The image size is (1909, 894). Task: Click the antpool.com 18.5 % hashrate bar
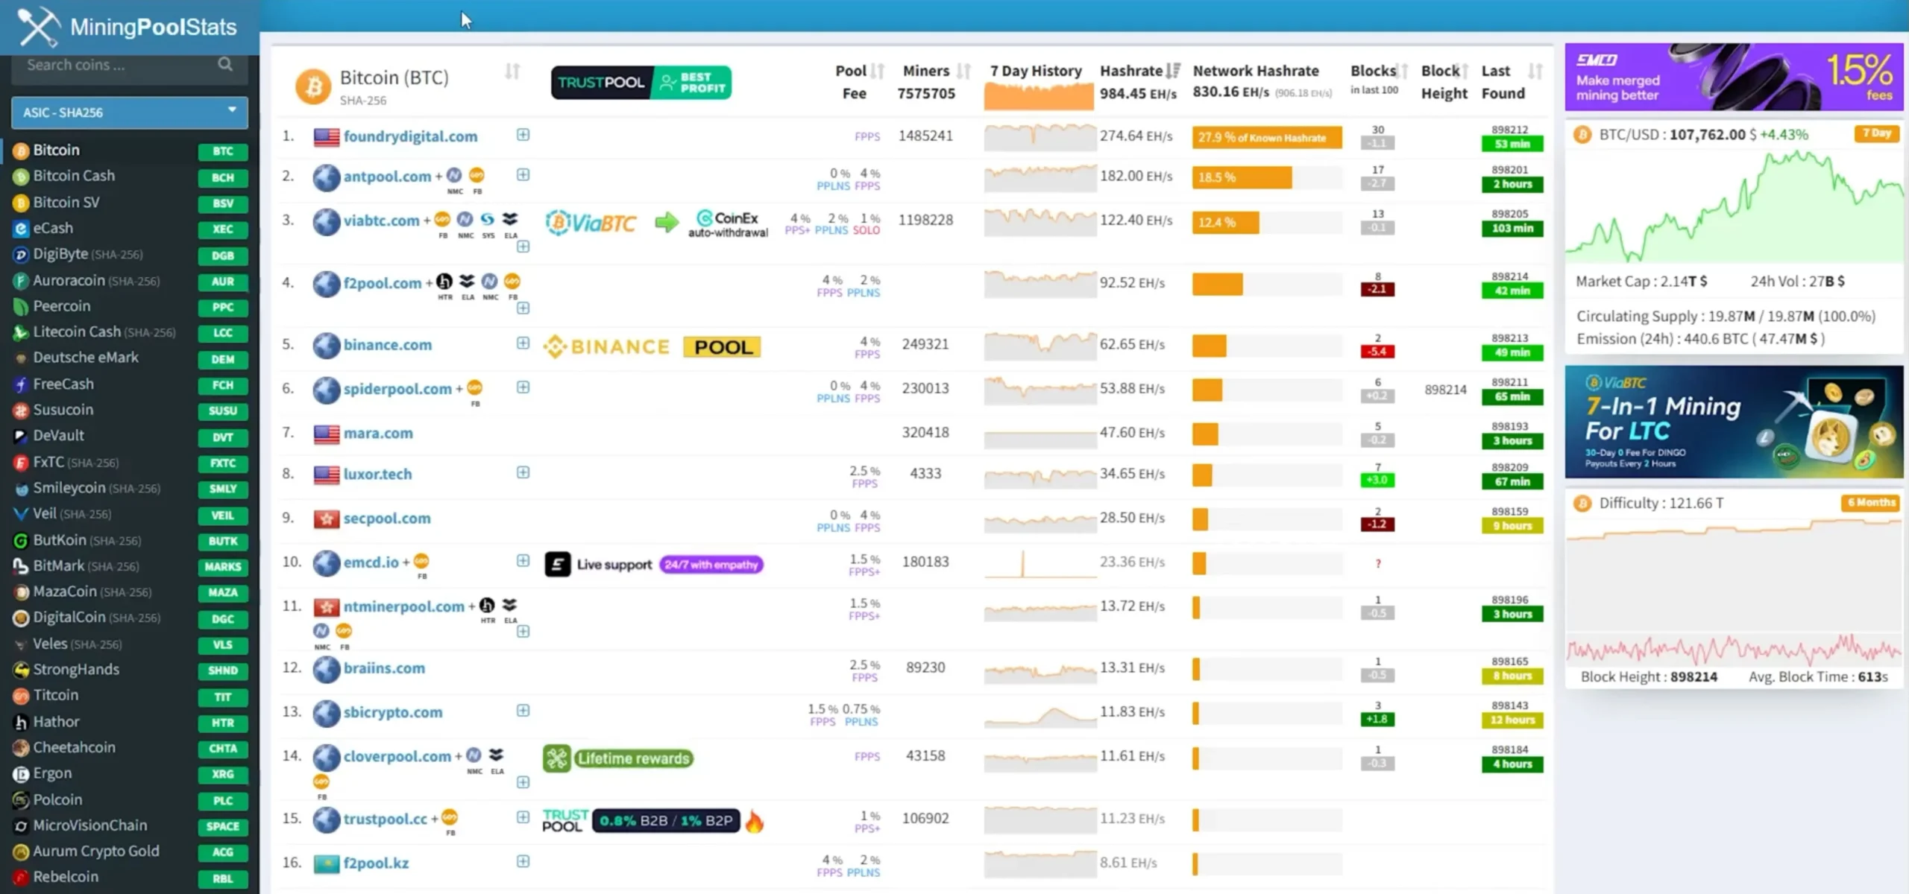[x=1242, y=178]
